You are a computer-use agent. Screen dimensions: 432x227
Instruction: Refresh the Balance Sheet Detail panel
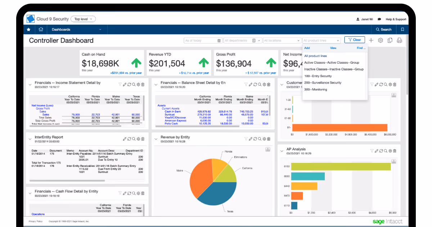click(x=255, y=84)
